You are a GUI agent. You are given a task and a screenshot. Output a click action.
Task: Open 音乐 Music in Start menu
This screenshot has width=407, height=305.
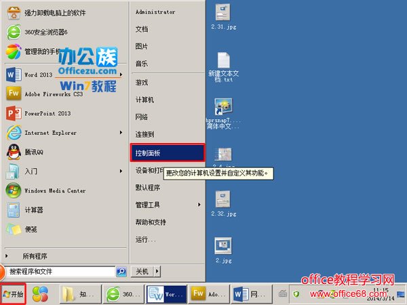142,64
